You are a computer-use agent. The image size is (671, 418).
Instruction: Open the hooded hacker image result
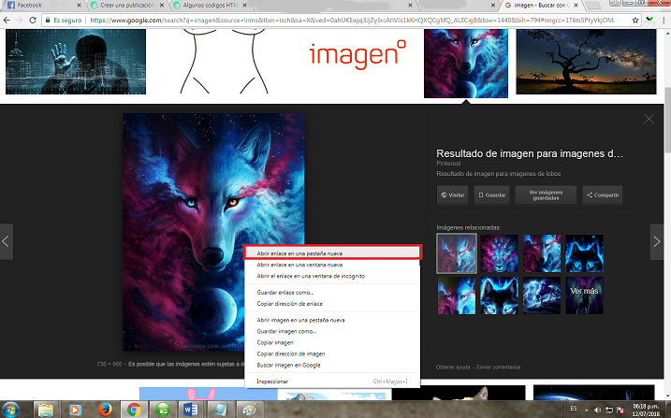click(76, 62)
